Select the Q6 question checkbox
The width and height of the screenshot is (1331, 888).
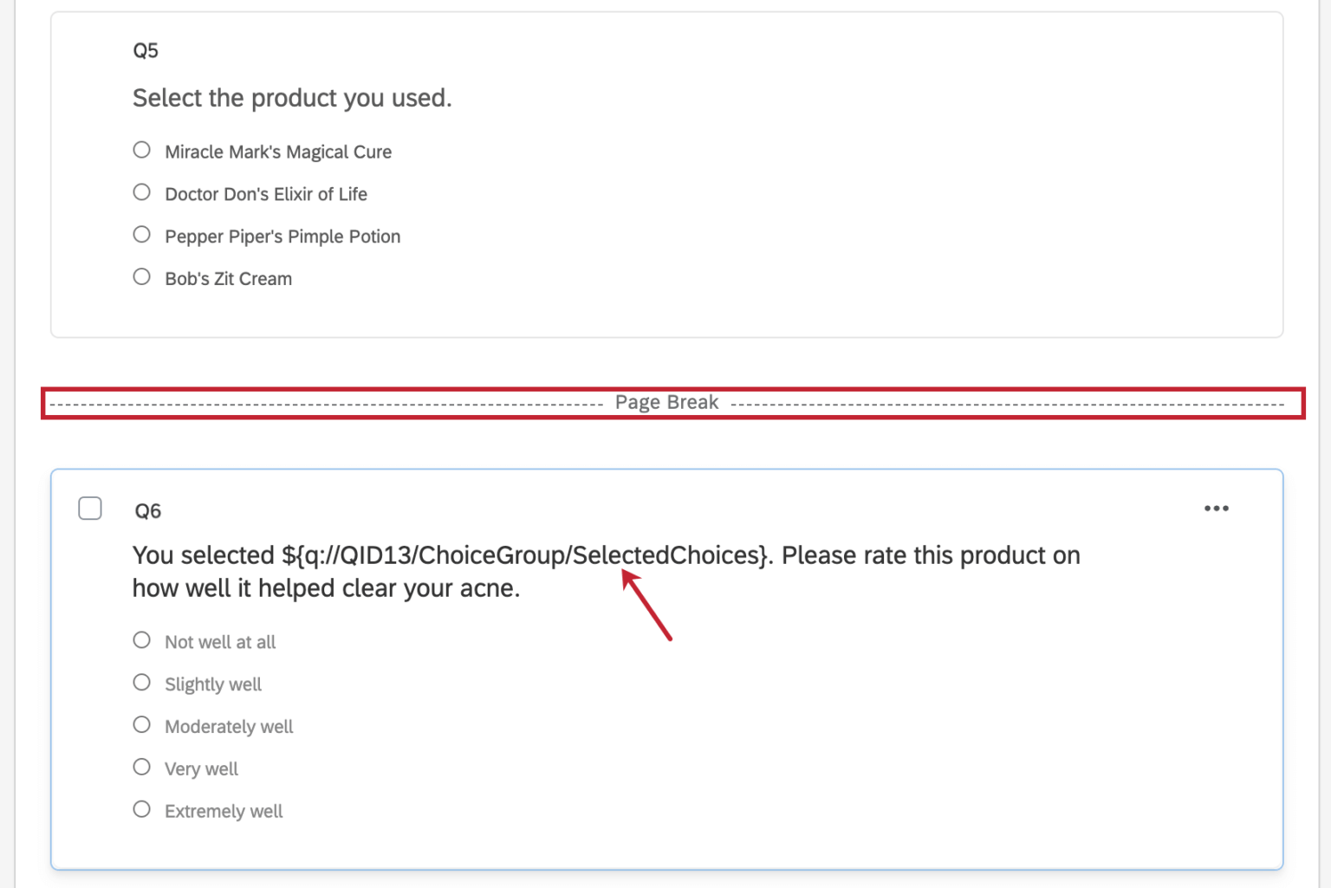[89, 509]
